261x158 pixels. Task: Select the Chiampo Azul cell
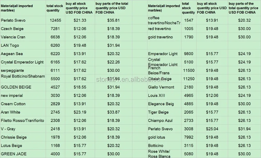[160, 121]
